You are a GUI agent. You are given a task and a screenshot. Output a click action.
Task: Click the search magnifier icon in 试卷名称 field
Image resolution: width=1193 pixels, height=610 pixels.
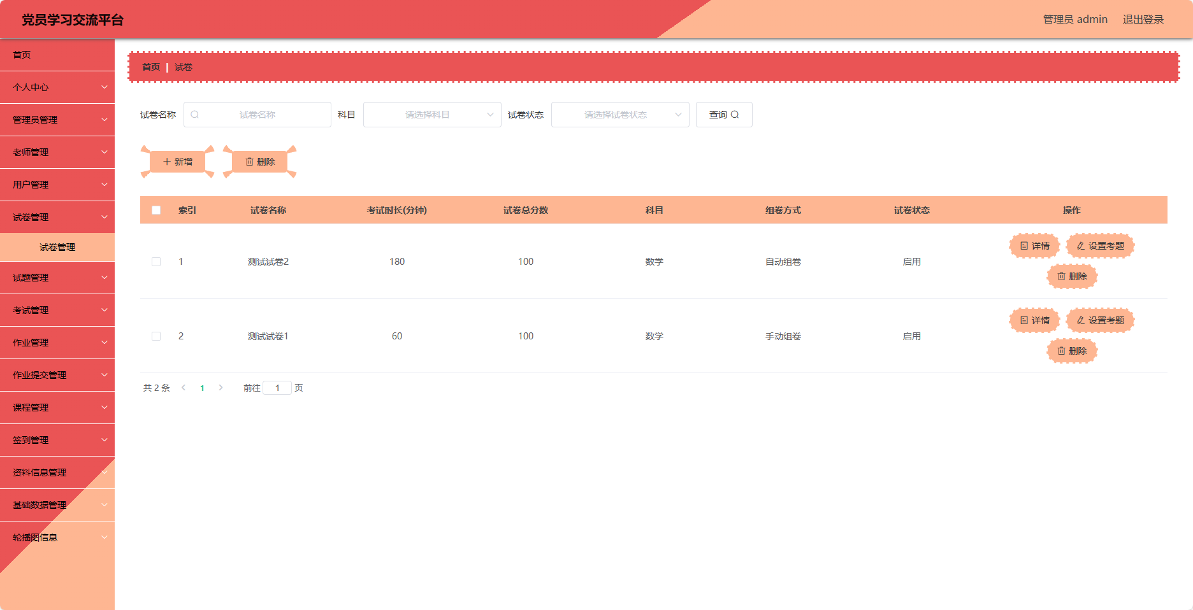[x=195, y=115]
